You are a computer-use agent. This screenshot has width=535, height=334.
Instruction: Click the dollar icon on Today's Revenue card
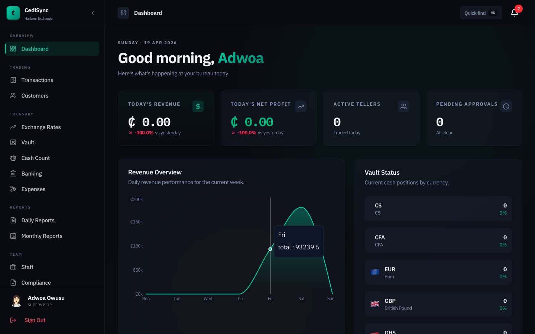(198, 106)
